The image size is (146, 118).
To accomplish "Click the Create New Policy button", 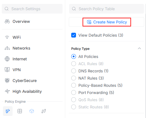I will 107,22.
